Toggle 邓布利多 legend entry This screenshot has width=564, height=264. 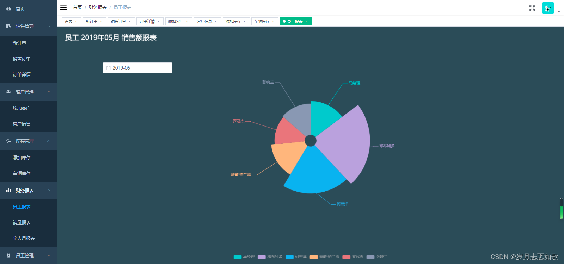click(270, 257)
